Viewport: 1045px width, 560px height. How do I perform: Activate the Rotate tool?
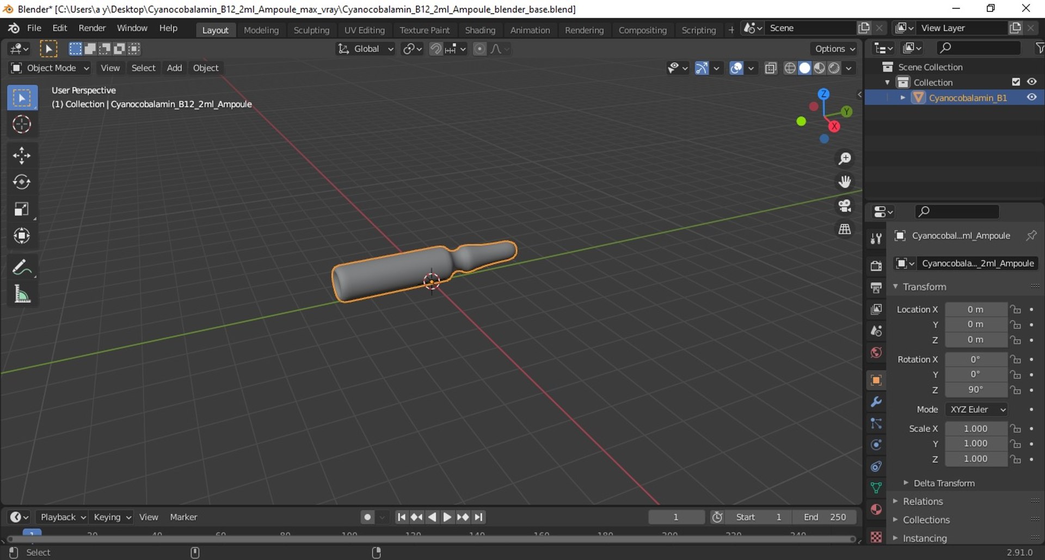point(22,182)
